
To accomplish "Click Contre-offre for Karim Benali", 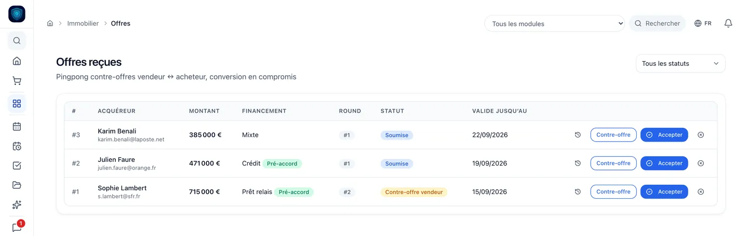I will click(613, 135).
